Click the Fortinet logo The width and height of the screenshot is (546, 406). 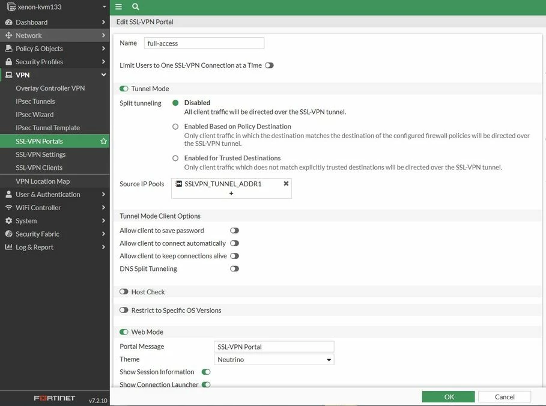pos(54,398)
